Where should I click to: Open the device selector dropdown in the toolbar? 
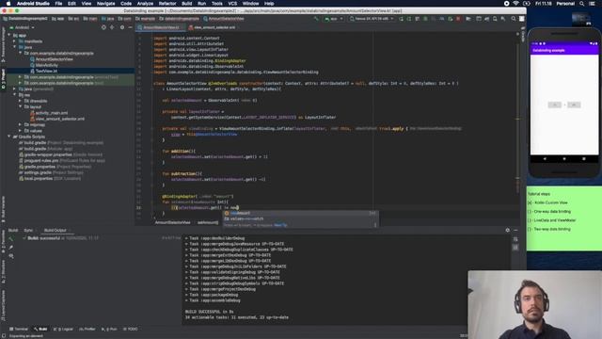point(372,19)
